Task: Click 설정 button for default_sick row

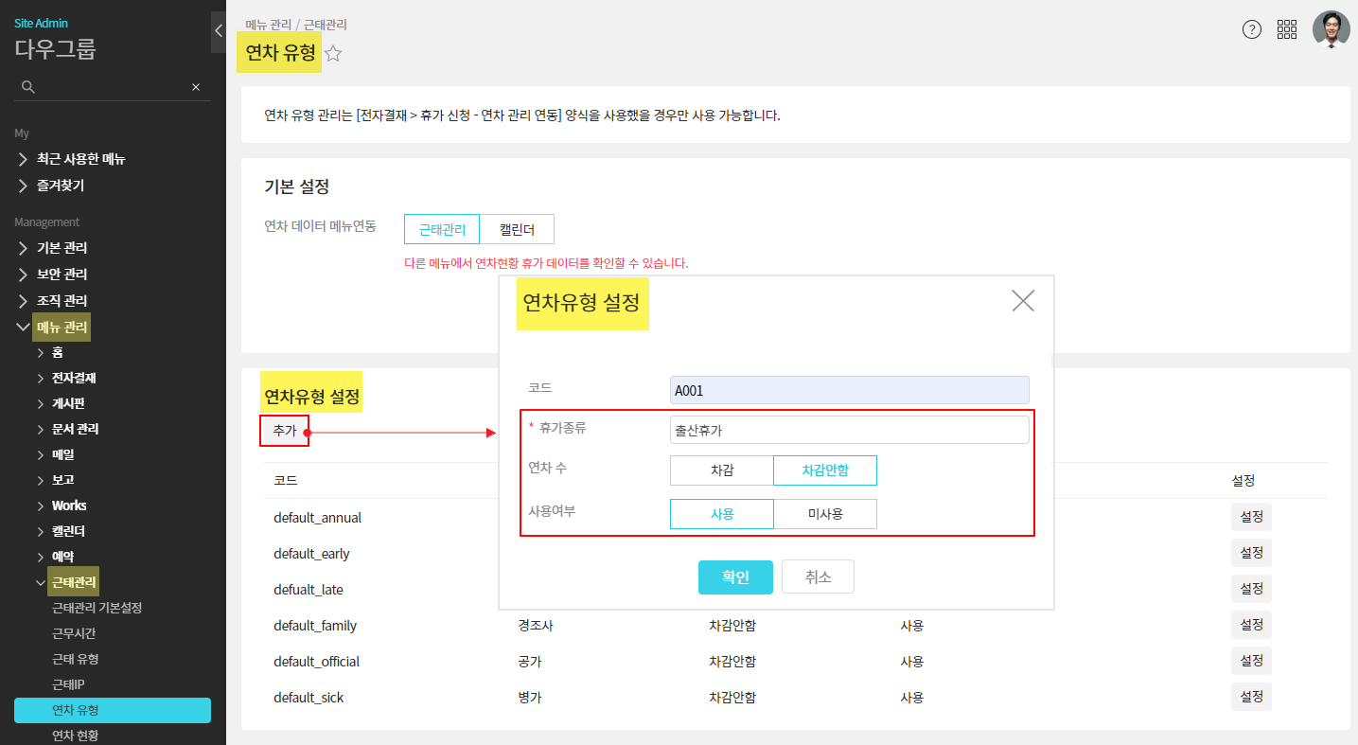Action: click(1251, 697)
